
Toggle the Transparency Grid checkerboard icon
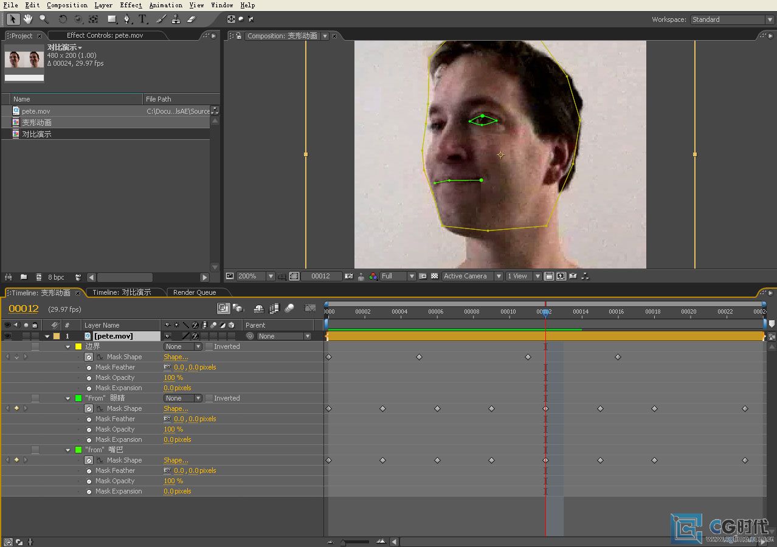pos(435,276)
